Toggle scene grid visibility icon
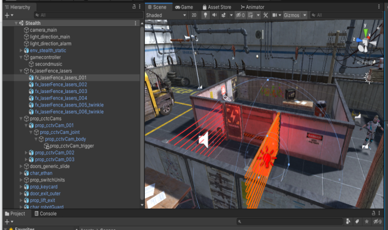This screenshot has height=230, width=388. pyautogui.click(x=250, y=15)
